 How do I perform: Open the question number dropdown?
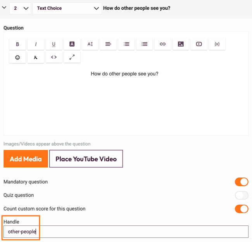click(x=20, y=8)
